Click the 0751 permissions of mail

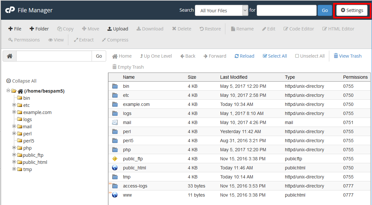pyautogui.click(x=348, y=122)
